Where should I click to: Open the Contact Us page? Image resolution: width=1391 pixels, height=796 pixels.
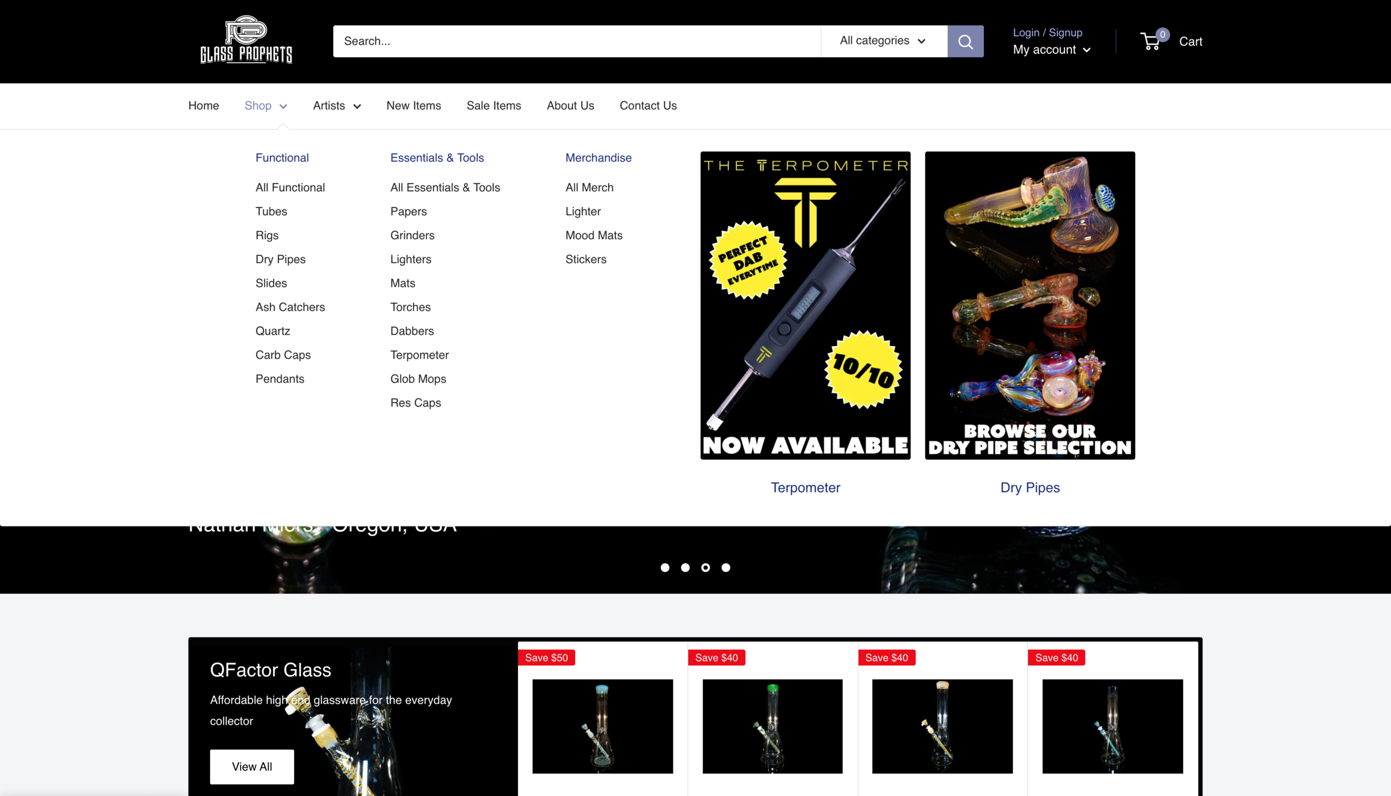[648, 106]
